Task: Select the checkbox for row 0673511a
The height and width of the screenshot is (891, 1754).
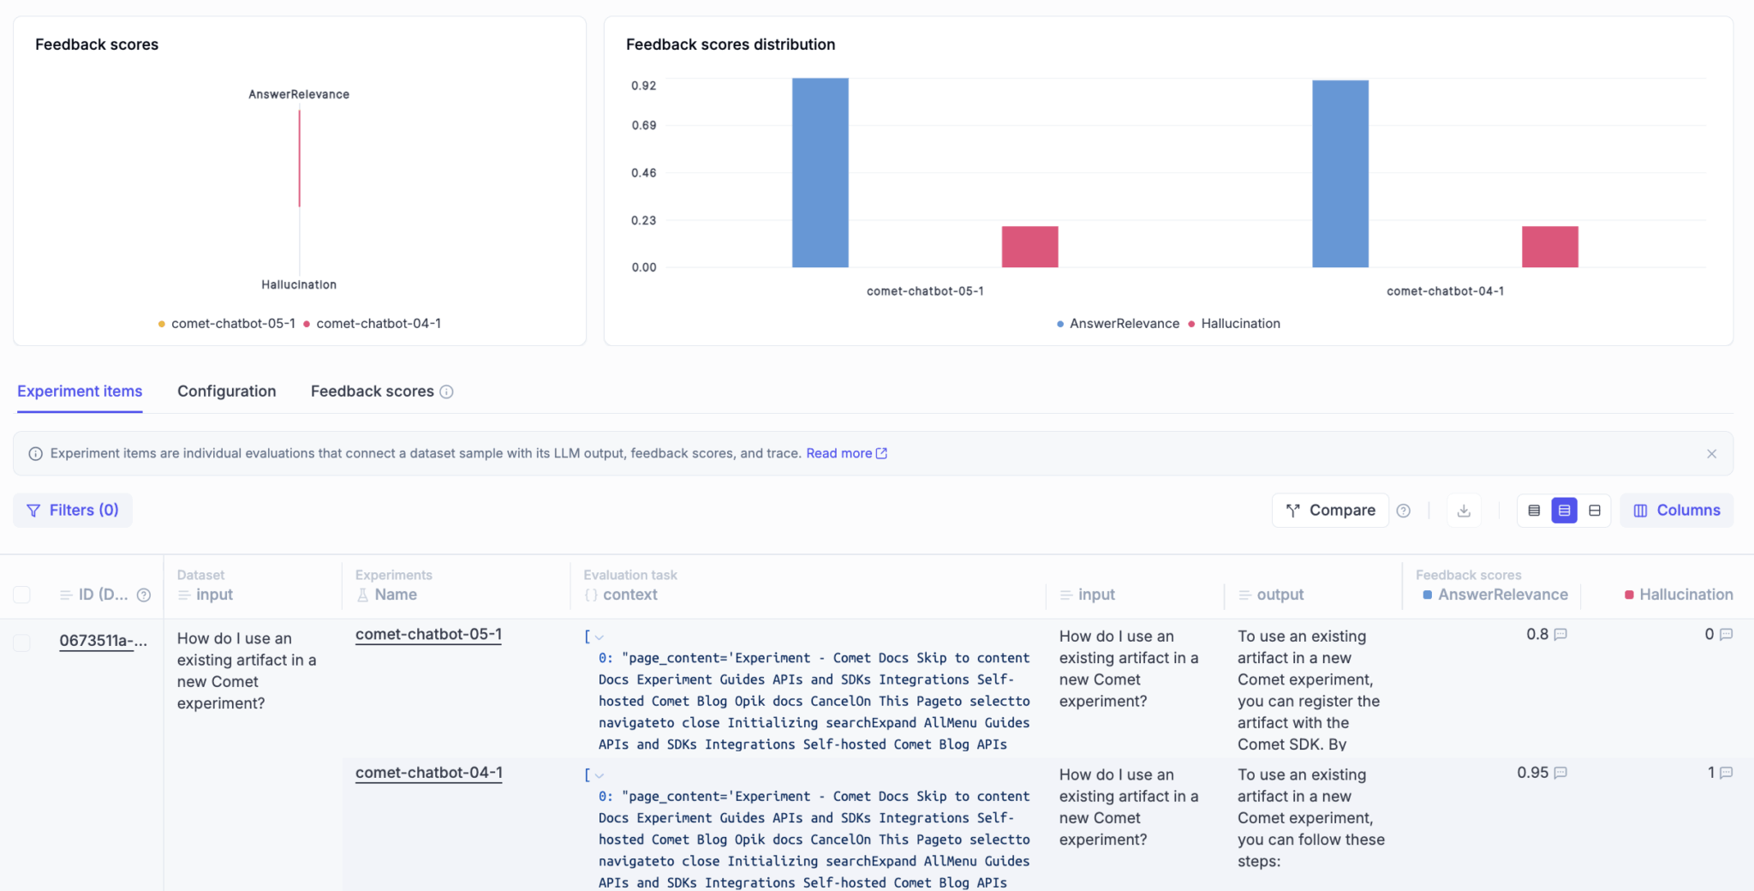Action: [22, 642]
